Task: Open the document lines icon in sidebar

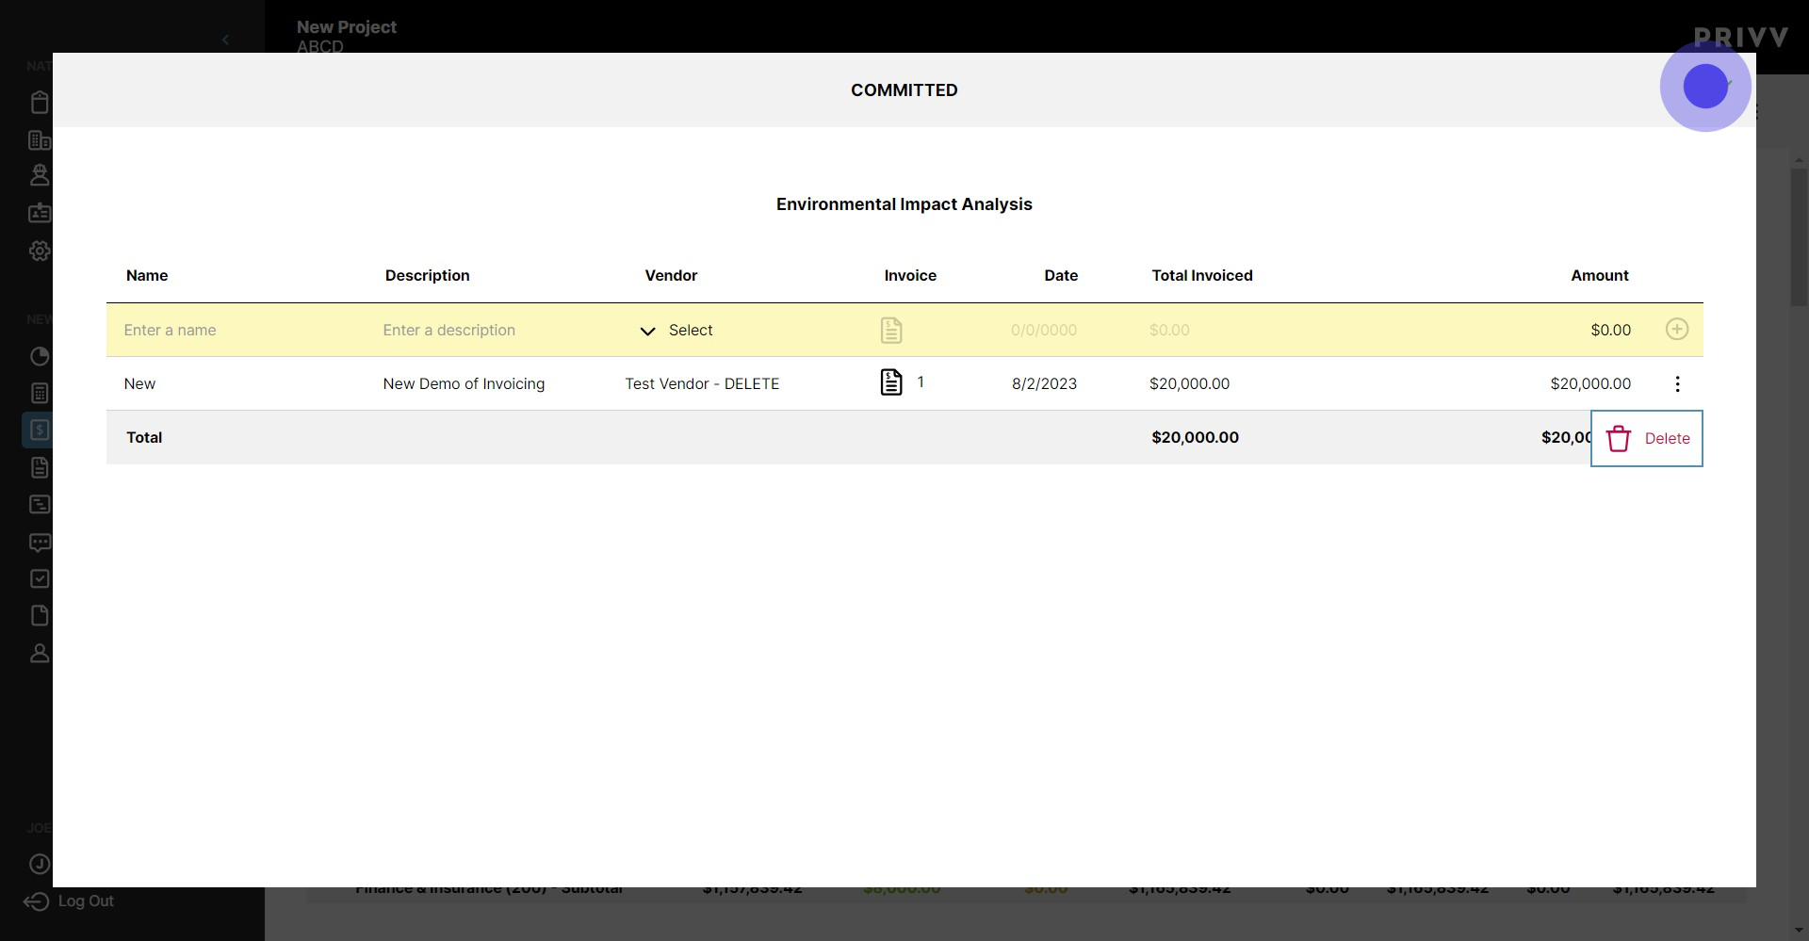Action: point(40,467)
